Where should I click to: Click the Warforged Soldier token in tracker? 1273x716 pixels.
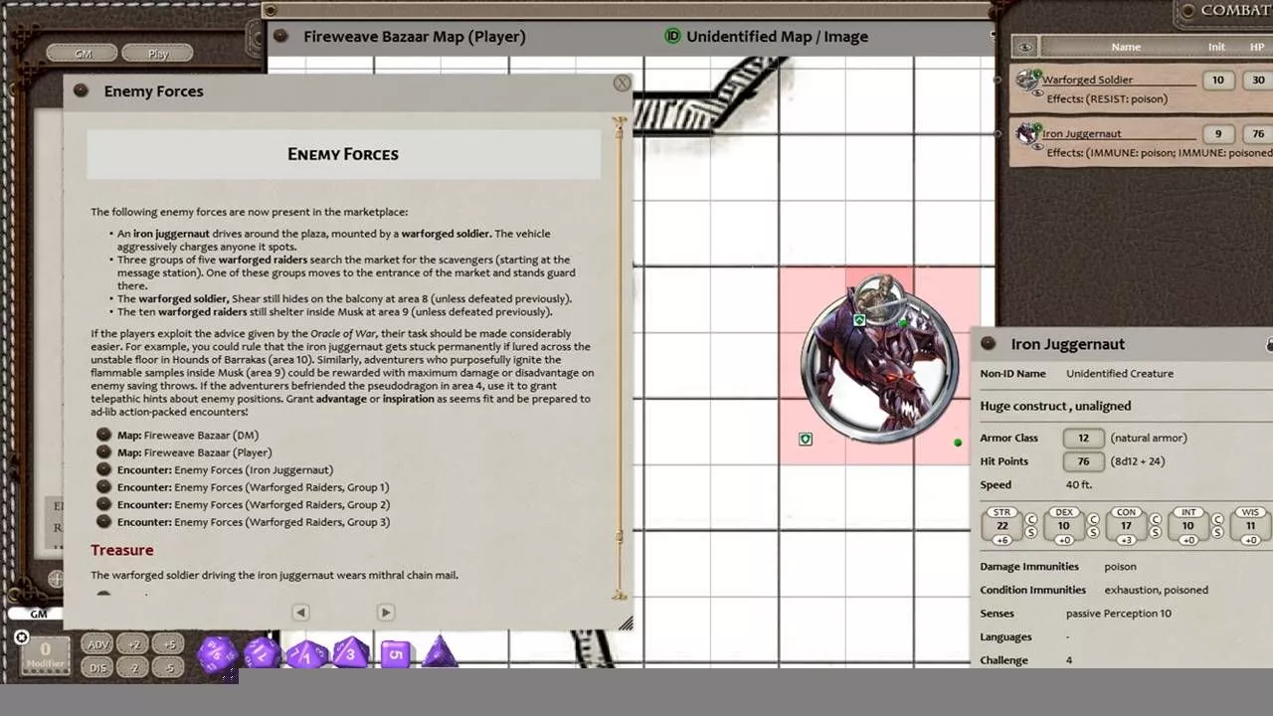(x=1026, y=80)
